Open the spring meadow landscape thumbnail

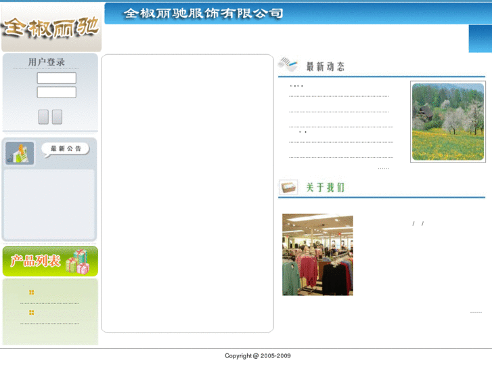point(448,122)
